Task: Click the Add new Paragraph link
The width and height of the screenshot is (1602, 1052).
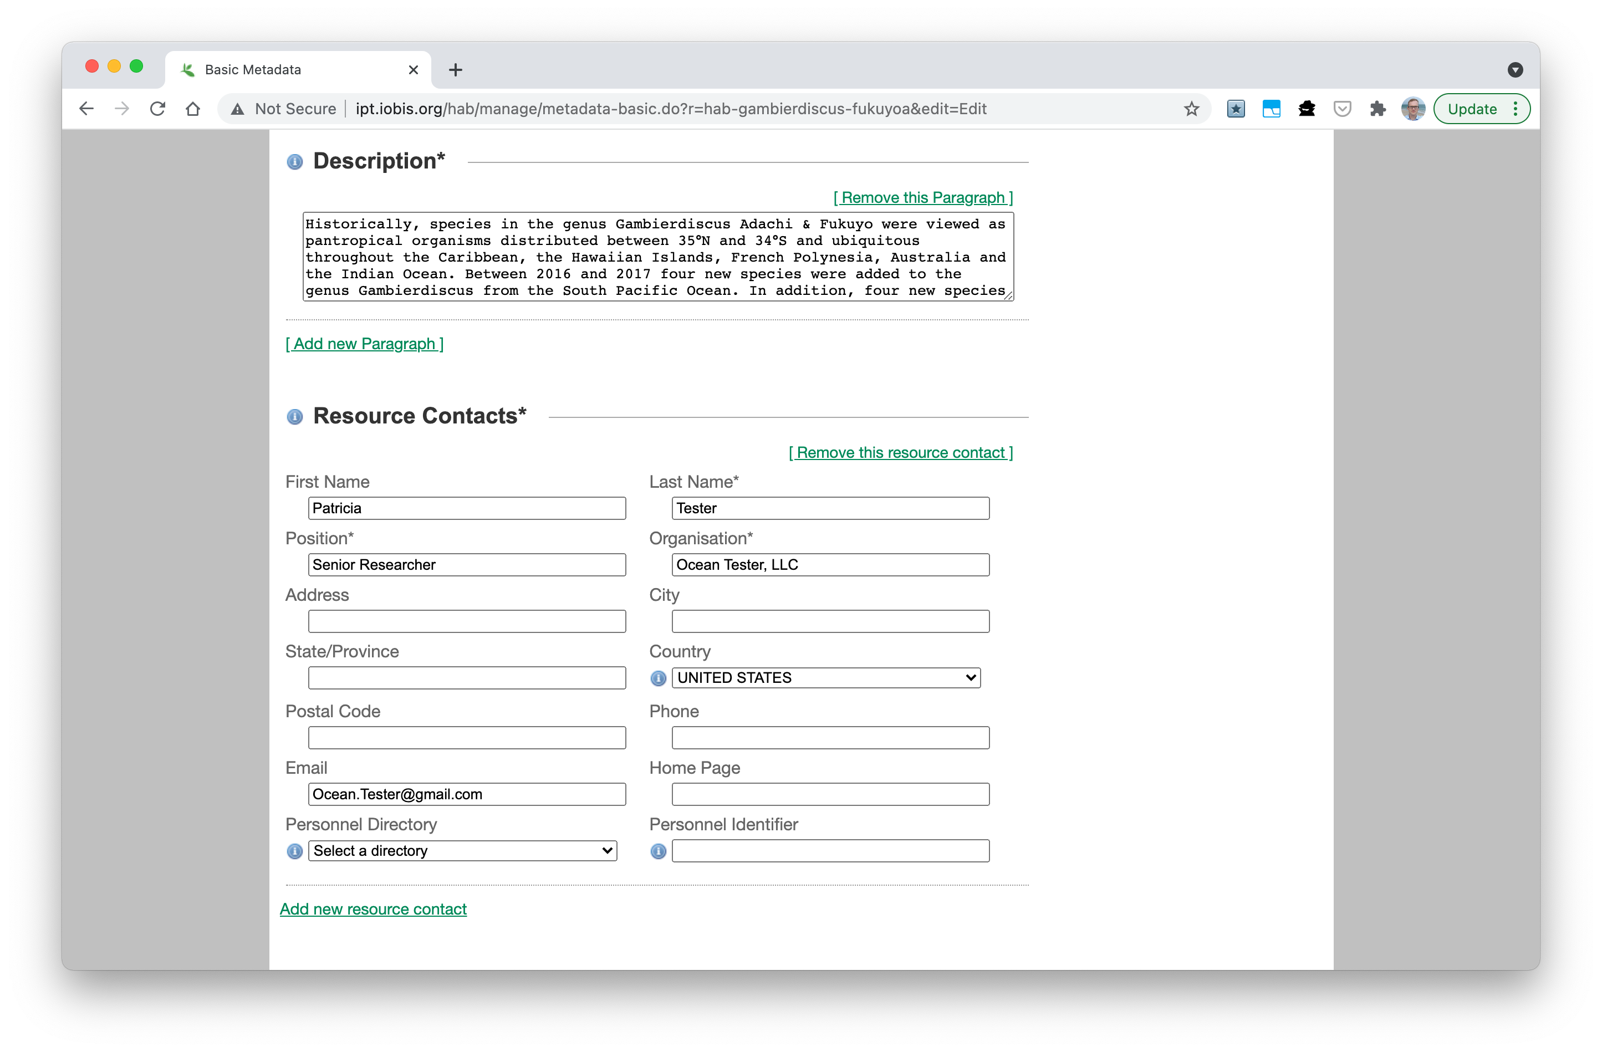Action: click(x=364, y=344)
